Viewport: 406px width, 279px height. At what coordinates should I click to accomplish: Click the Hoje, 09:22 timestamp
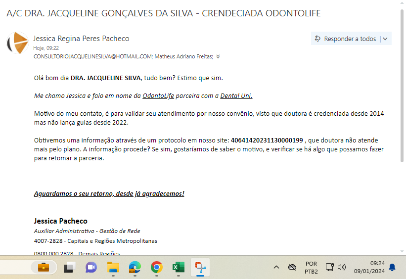tap(46, 48)
